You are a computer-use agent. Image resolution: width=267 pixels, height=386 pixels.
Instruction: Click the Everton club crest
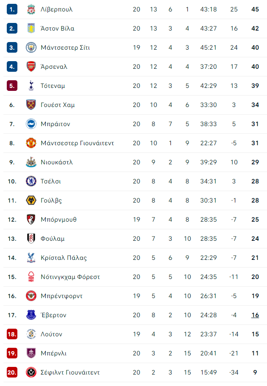(31, 315)
